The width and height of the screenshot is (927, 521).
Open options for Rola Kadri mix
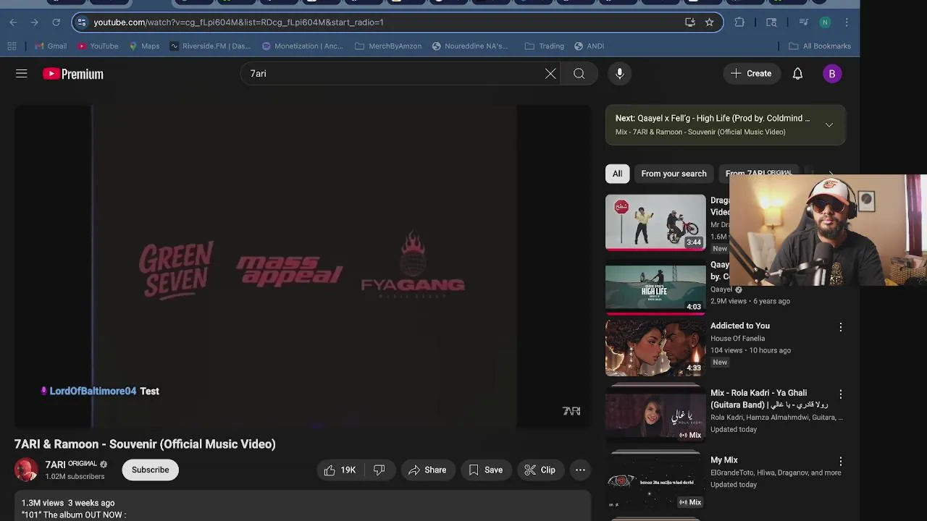point(840,395)
